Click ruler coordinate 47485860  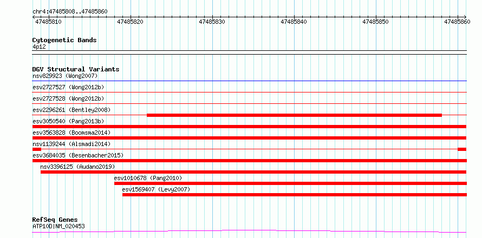click(x=457, y=22)
